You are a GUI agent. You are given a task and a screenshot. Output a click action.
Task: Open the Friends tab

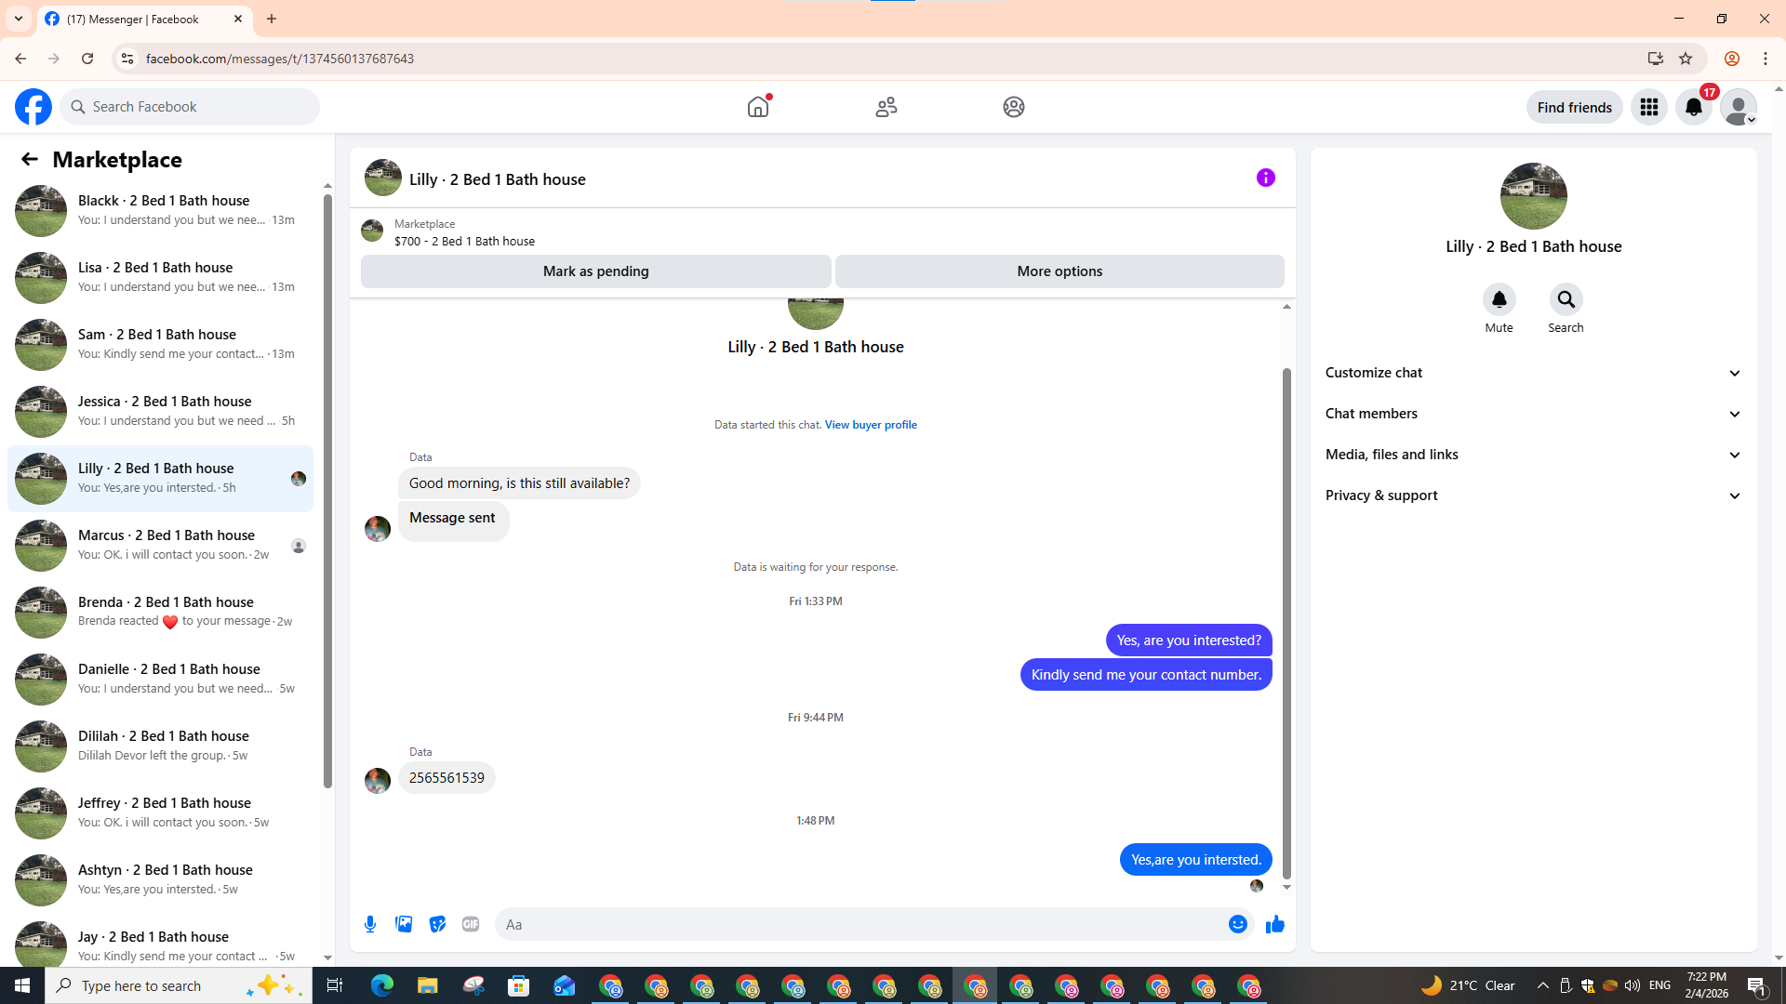(886, 107)
